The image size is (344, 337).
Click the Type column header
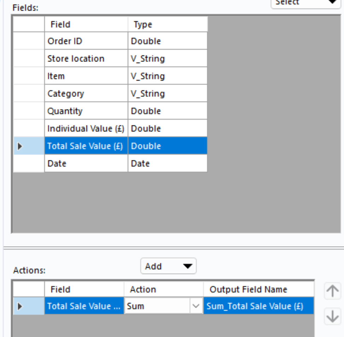(x=167, y=24)
